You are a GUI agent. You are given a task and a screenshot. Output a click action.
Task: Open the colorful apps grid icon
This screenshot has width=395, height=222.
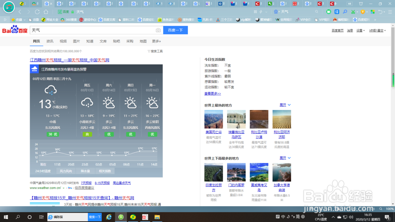tap(373, 12)
